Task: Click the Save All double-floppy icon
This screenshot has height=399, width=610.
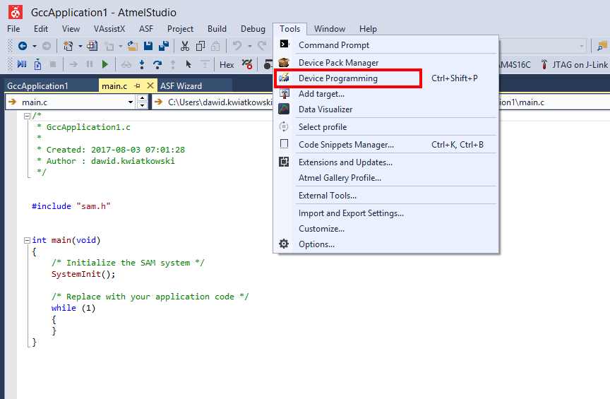Action: [164, 46]
